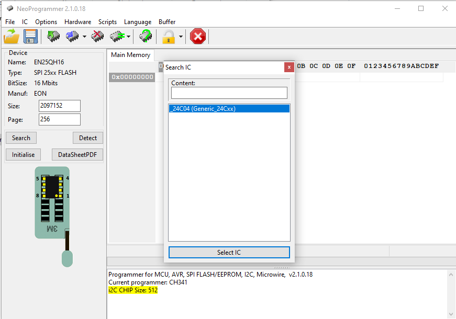Open the DataSheetPDF button
The image size is (456, 319).
[77, 155]
